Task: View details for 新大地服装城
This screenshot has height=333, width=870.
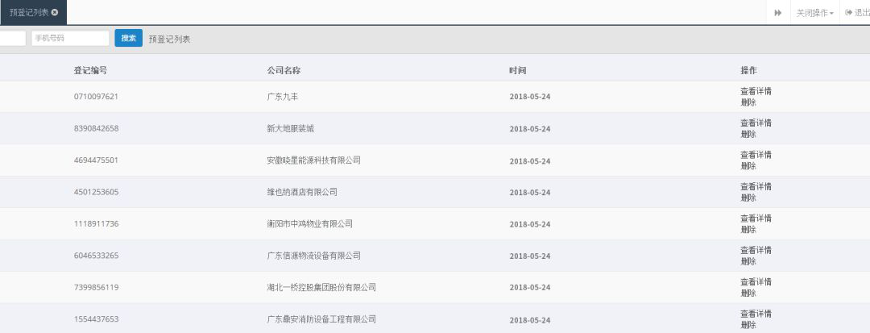Action: point(756,123)
